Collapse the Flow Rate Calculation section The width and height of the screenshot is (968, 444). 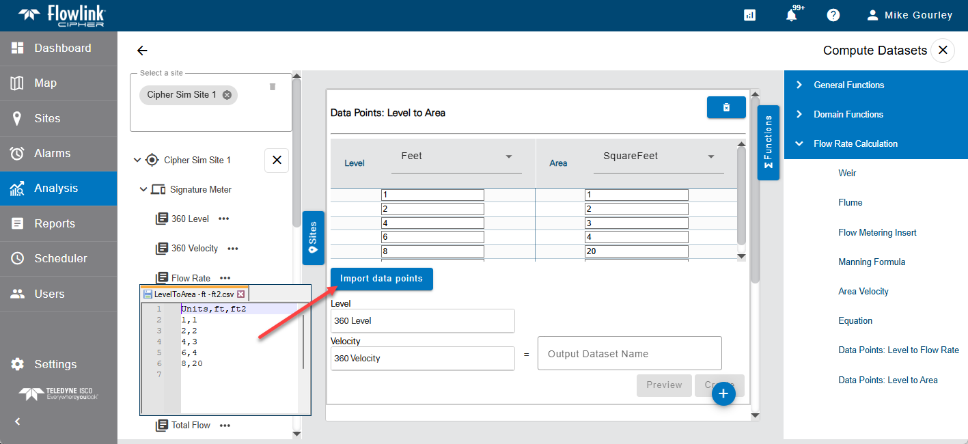[x=799, y=144]
